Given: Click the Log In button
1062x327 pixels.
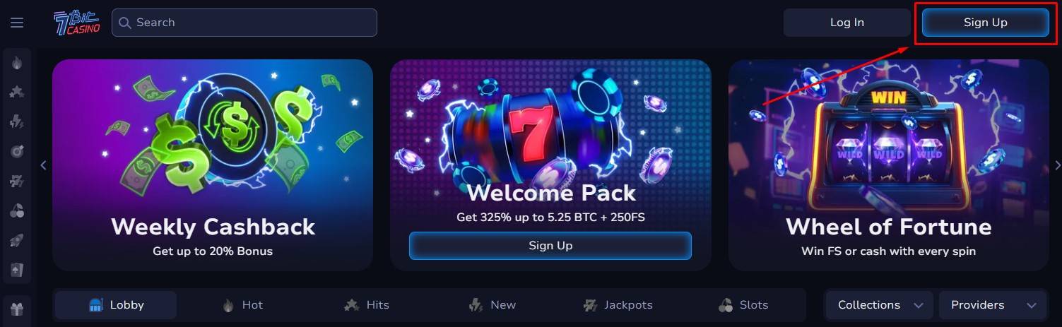Looking at the screenshot, I should 846,23.
